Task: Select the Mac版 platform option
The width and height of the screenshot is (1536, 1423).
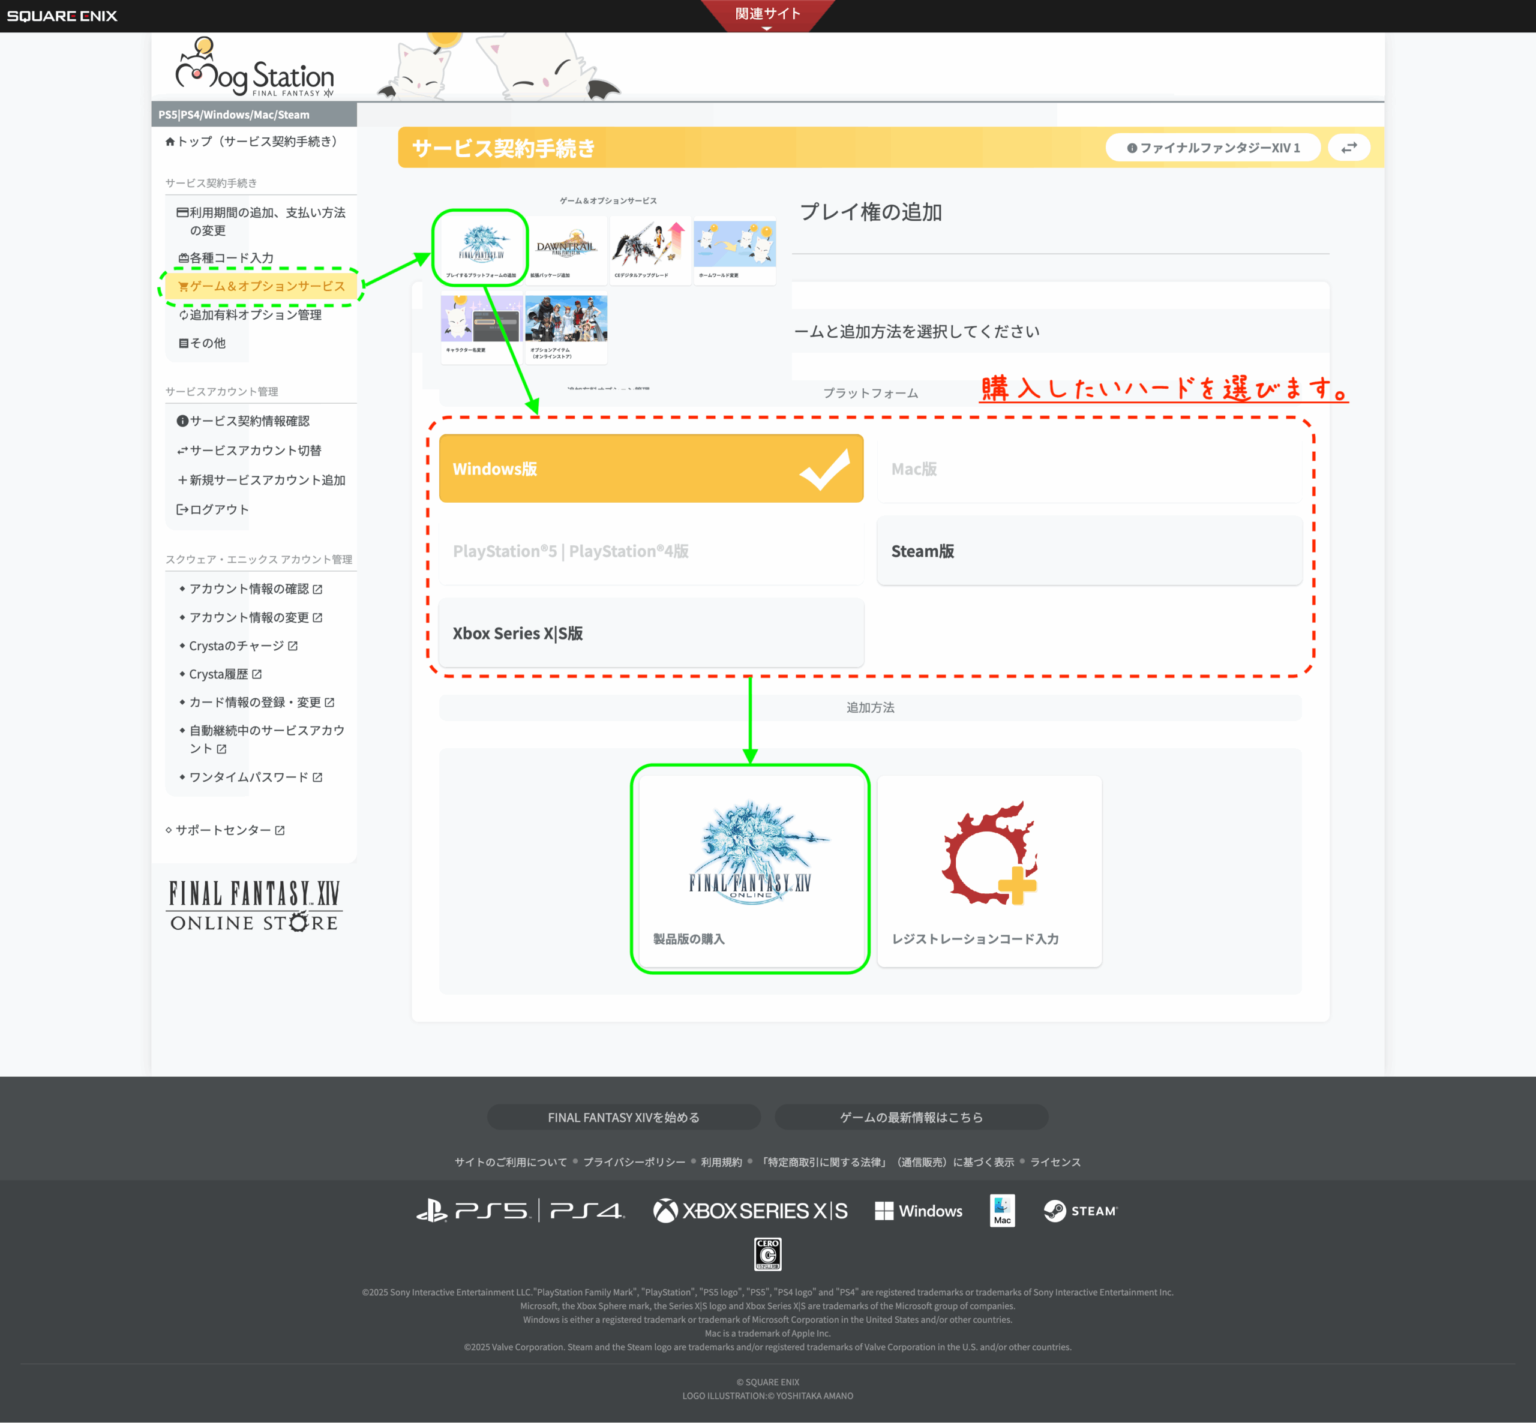Action: 1090,468
